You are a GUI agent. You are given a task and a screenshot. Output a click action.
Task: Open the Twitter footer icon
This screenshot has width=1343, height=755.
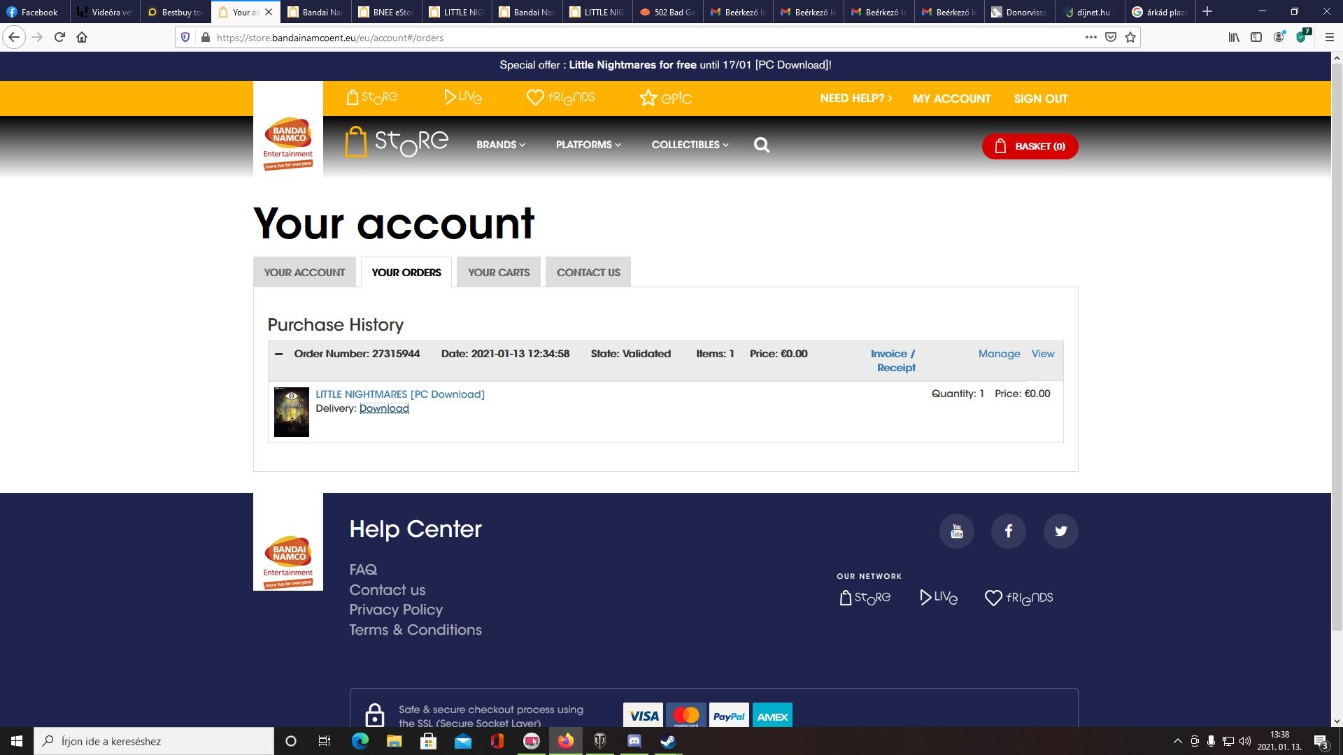(x=1060, y=531)
